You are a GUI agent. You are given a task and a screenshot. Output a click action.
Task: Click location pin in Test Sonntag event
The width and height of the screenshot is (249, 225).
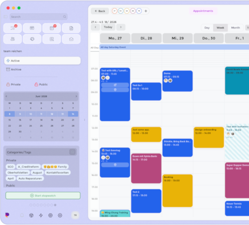coord(115,165)
